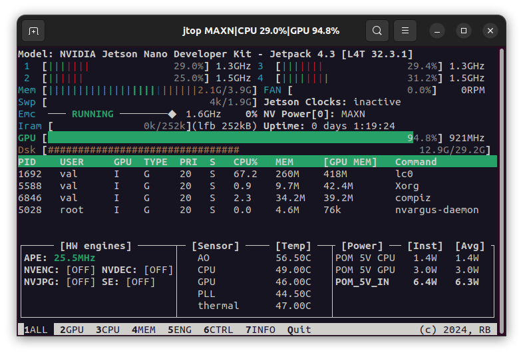The height and width of the screenshot is (355, 523).
Task: Switch to the 3CPU tab
Action: (107, 330)
